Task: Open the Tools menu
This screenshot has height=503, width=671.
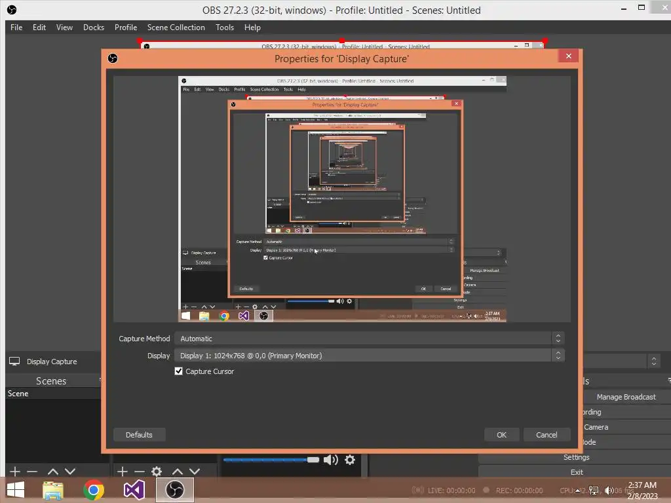Action: pyautogui.click(x=225, y=28)
